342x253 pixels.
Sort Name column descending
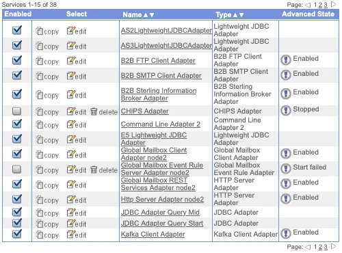(152, 15)
